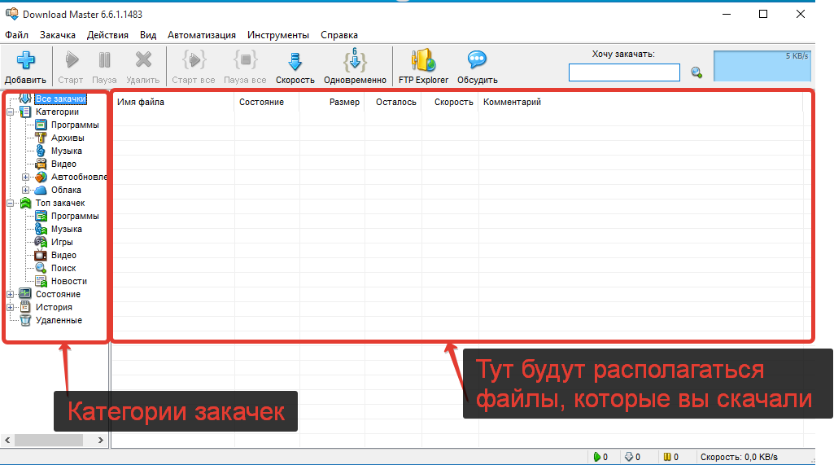Viewport: 834px width, 465px height.
Task: Open Программы under Категории
Action: point(75,125)
